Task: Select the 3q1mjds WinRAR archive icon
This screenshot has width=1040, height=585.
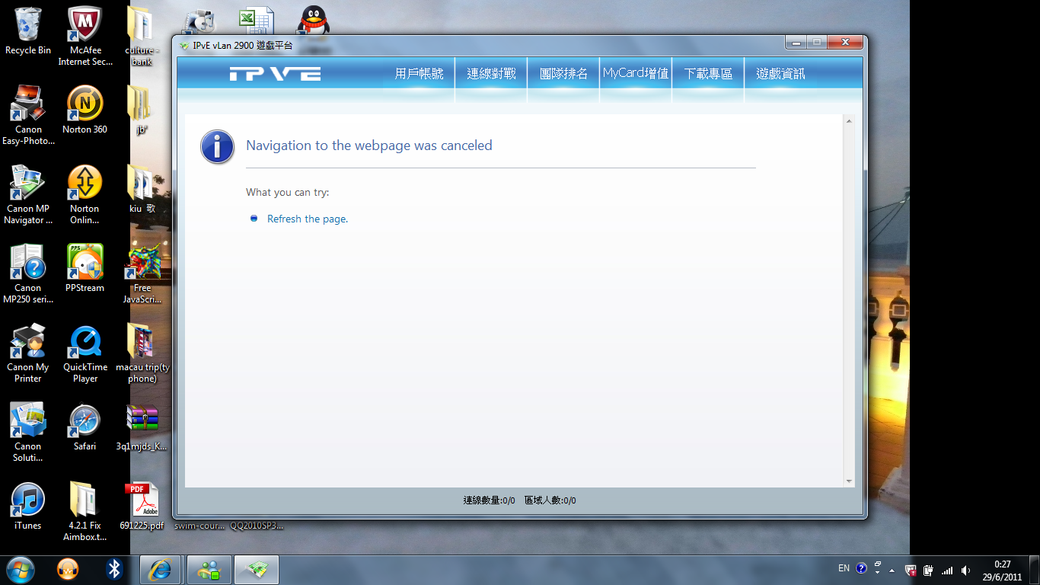Action: click(142, 427)
